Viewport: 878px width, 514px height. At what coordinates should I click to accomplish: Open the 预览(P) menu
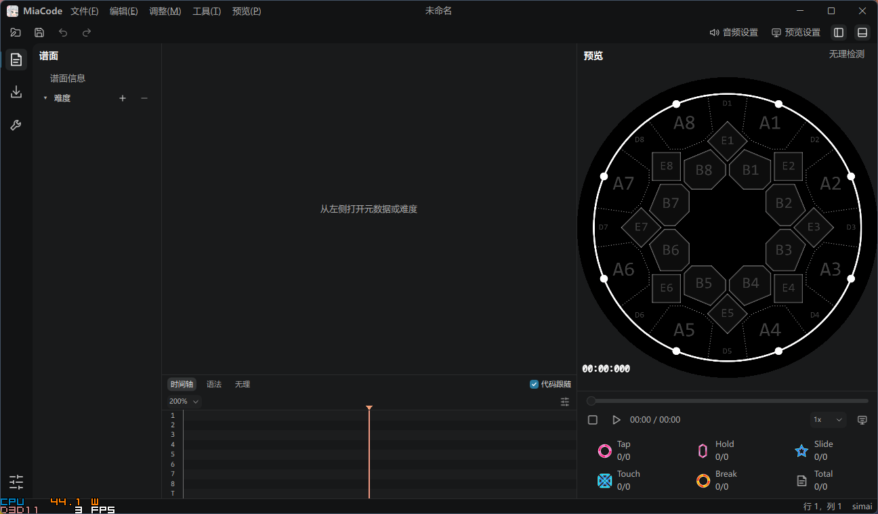(247, 11)
